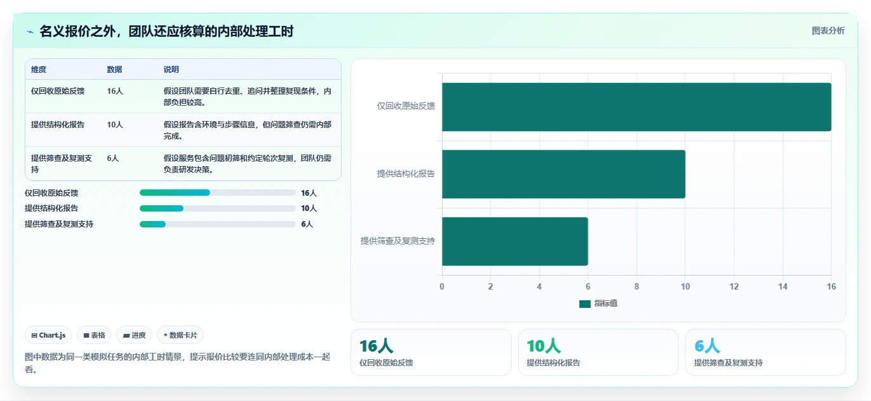Screen dimensions: 871x401
Task: Click the 16人 value beside the progress bar
Action: [x=309, y=193]
